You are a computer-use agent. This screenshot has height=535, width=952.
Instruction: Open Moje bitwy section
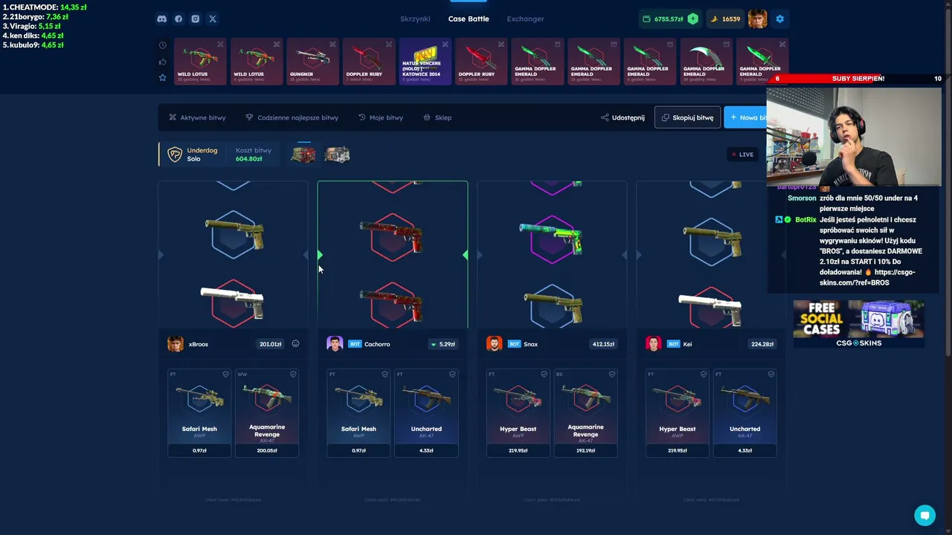click(x=381, y=117)
